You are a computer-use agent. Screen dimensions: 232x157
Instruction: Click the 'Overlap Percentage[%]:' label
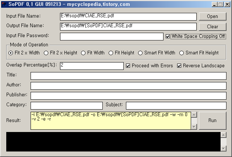(32, 65)
